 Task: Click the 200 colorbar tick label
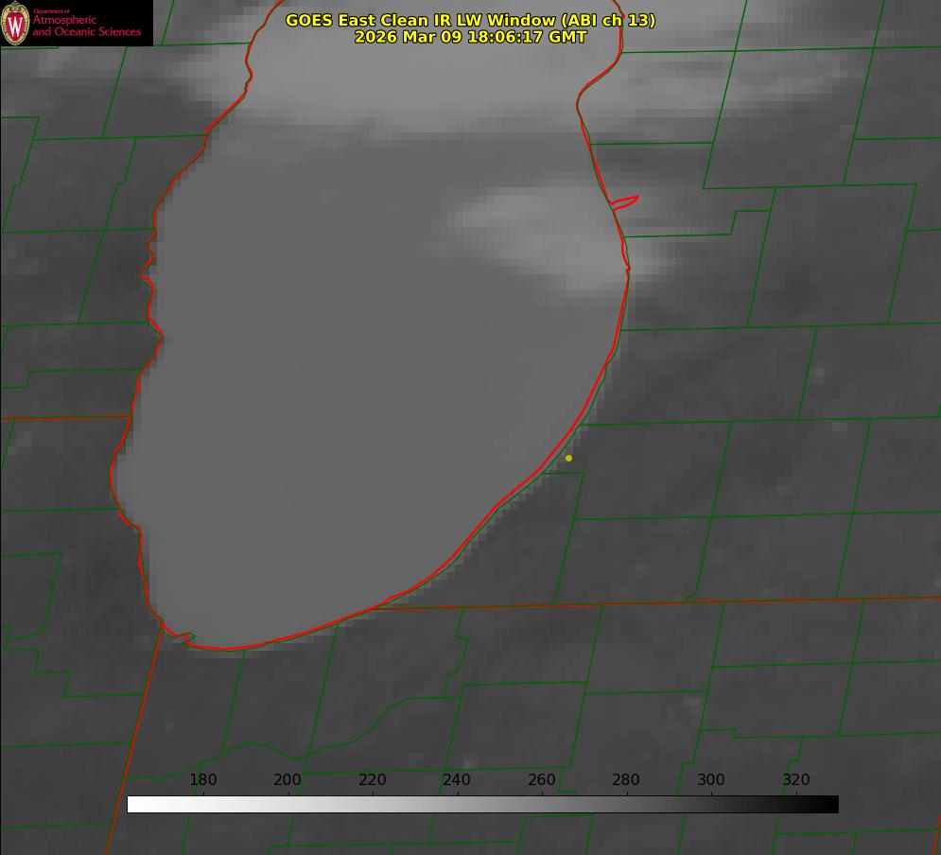288,779
